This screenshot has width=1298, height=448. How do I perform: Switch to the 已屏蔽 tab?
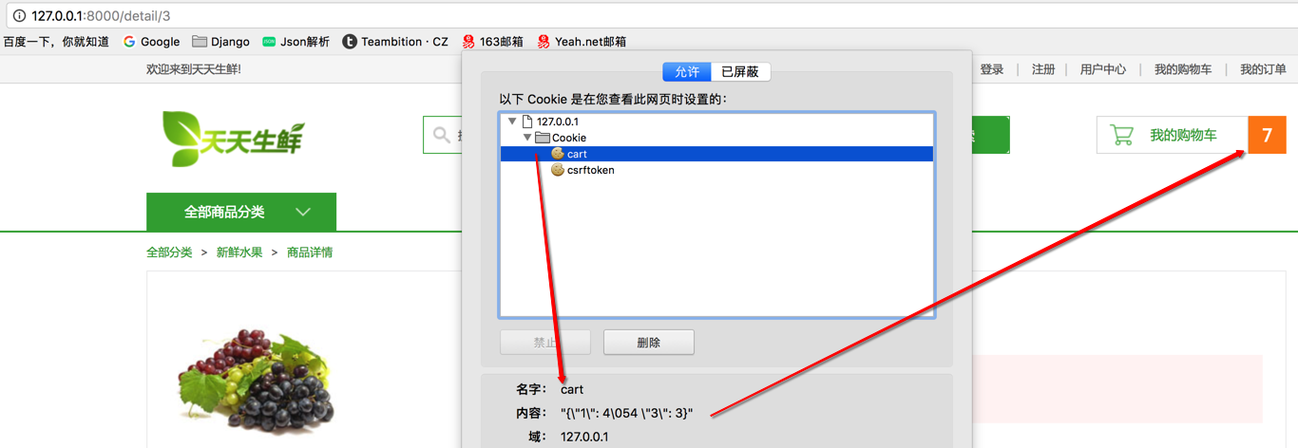coord(740,72)
